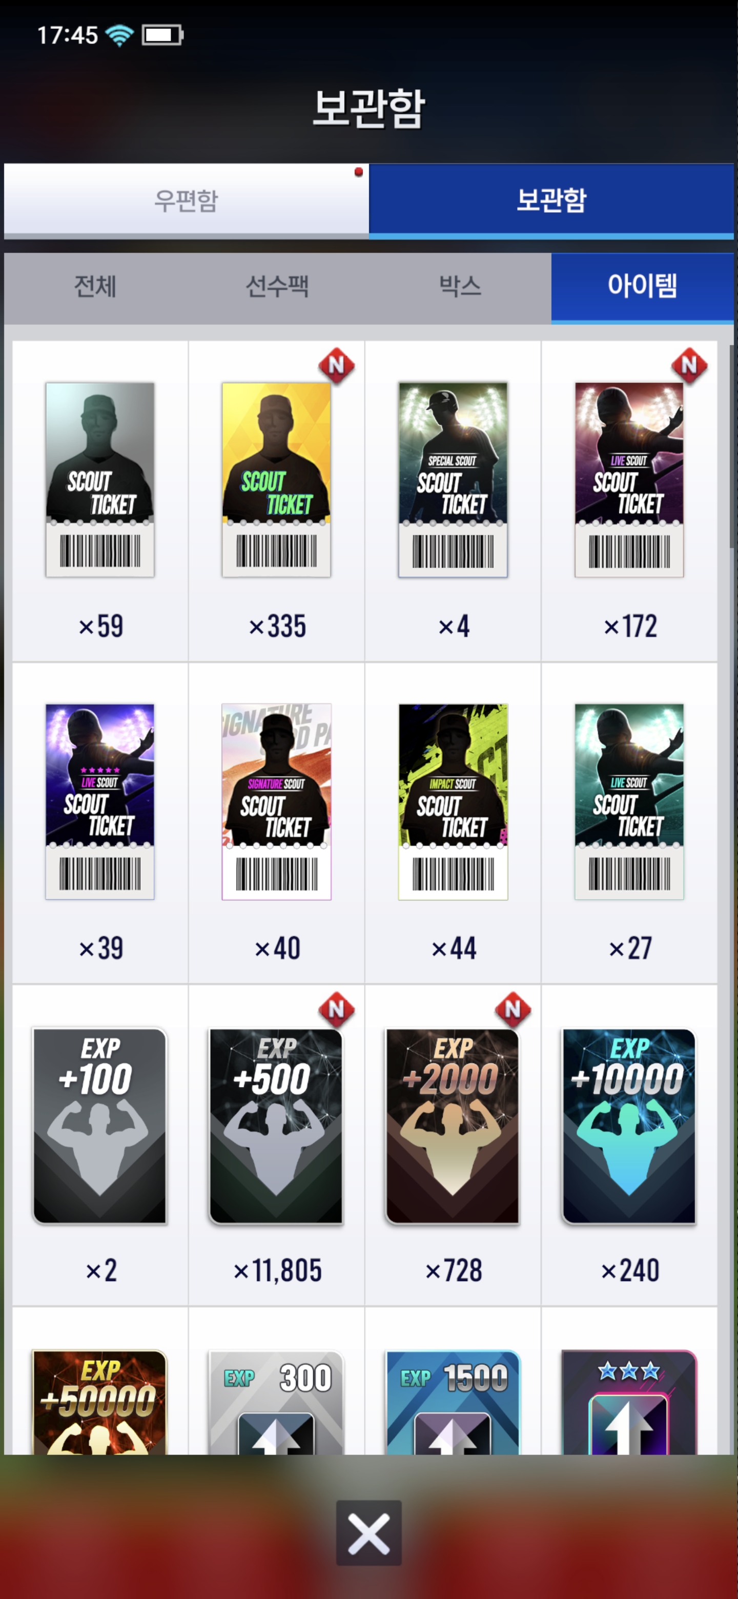
Task: Show the 박스 filter tab
Action: pos(460,287)
